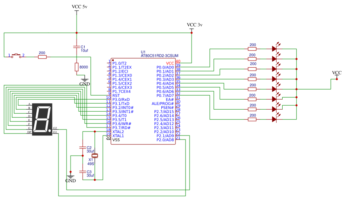Click the 200 resistor beside the push button
Screen dimensions: 346x200
click(42, 57)
